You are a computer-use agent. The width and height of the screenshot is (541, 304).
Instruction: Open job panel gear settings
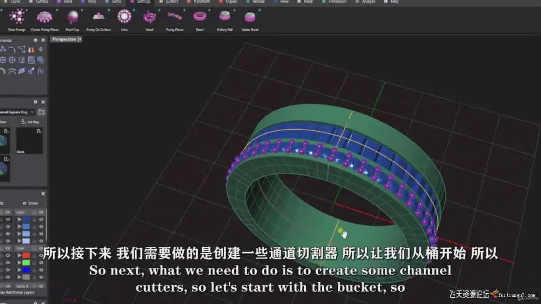[x=36, y=102]
